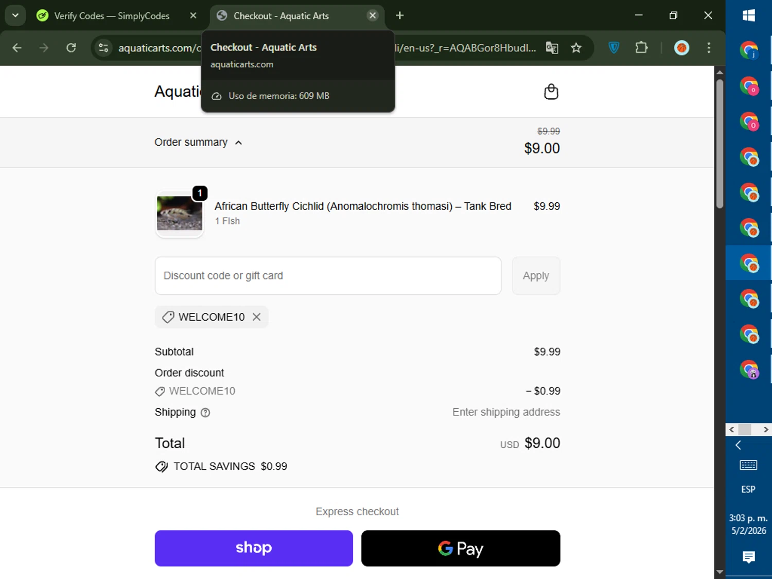Show hidden tray icons chevron
The image size is (772, 579).
[x=738, y=445]
